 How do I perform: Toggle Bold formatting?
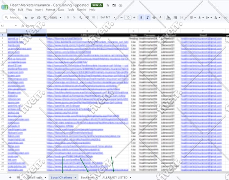point(141,18)
